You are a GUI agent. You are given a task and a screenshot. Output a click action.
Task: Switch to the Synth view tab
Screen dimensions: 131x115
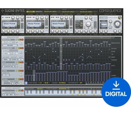31,12
